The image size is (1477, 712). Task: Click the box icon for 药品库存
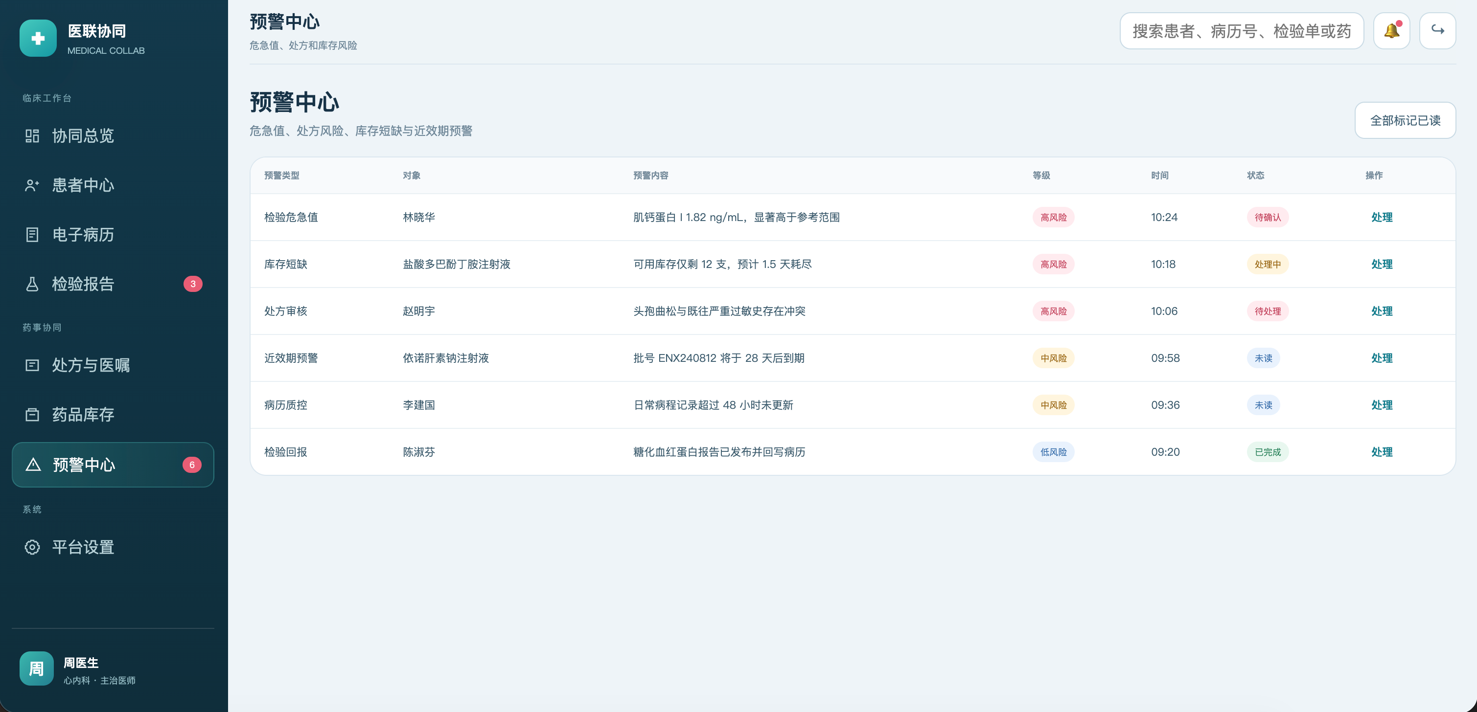pos(32,414)
